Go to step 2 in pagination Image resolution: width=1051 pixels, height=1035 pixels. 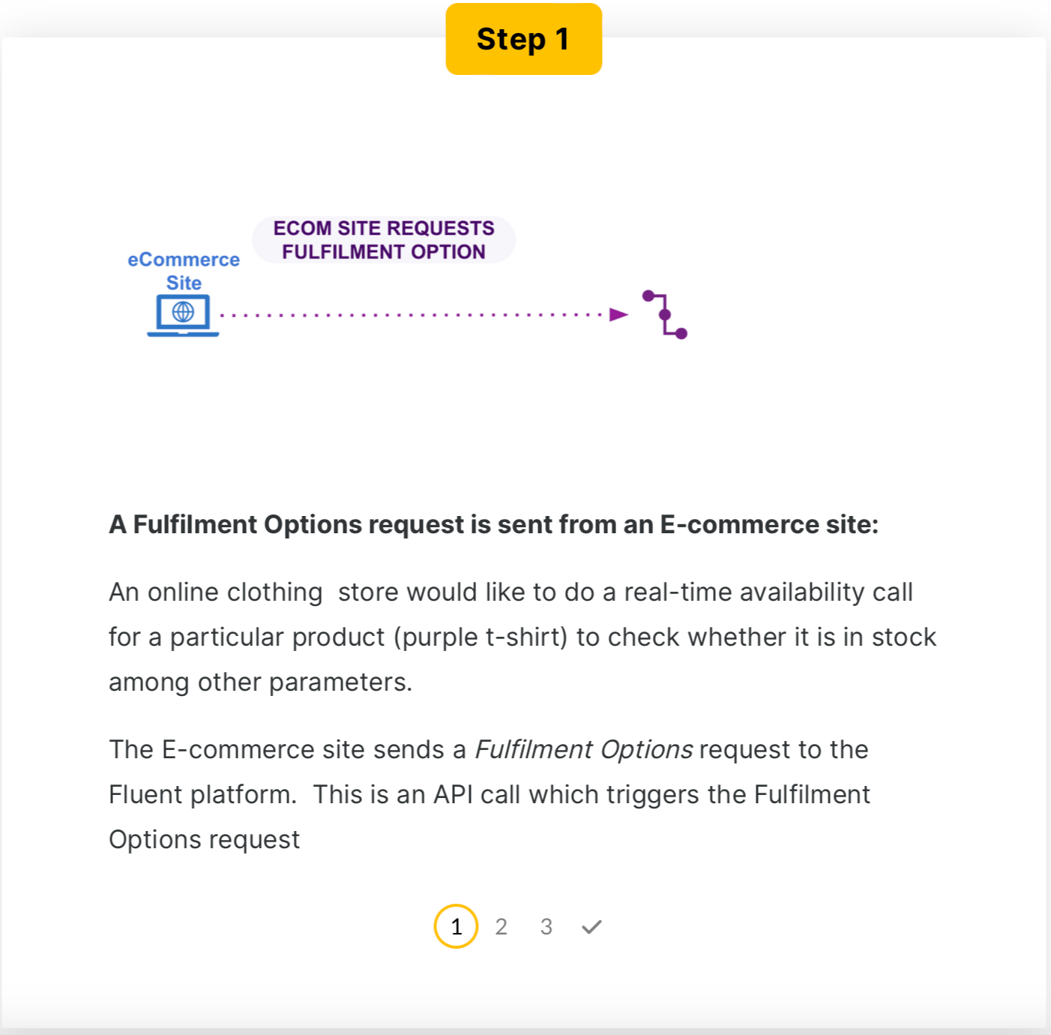(502, 927)
